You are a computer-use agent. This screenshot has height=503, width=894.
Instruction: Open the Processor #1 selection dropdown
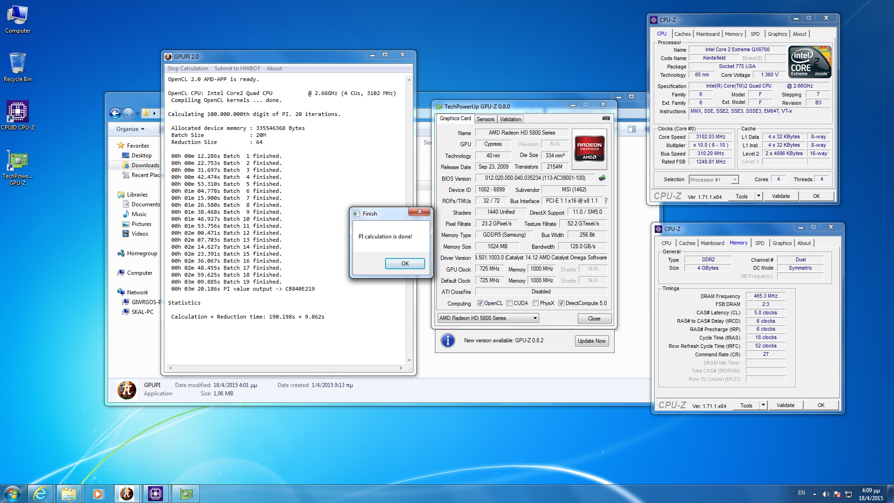[x=713, y=180]
